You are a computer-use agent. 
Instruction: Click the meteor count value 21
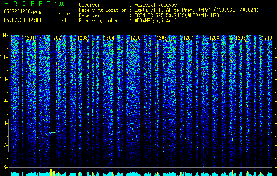[x=64, y=20]
